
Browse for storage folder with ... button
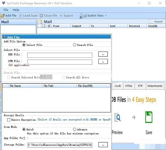[x=103, y=145]
